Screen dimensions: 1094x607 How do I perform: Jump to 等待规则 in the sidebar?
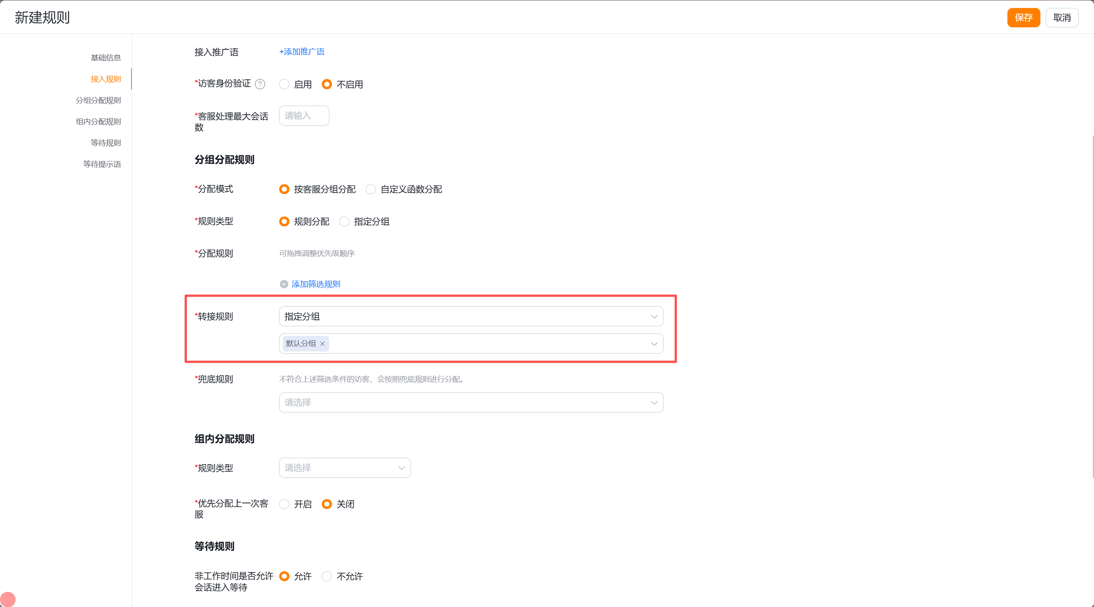pos(106,143)
